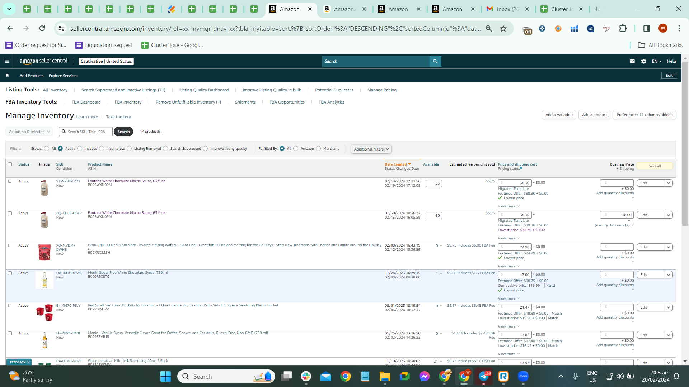This screenshot has height=387, width=689.
Task: Open the Windows Start menu
Action: 165,377
